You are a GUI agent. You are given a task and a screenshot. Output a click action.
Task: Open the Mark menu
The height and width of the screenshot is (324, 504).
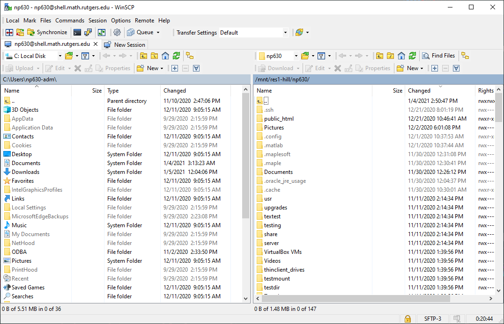click(30, 21)
